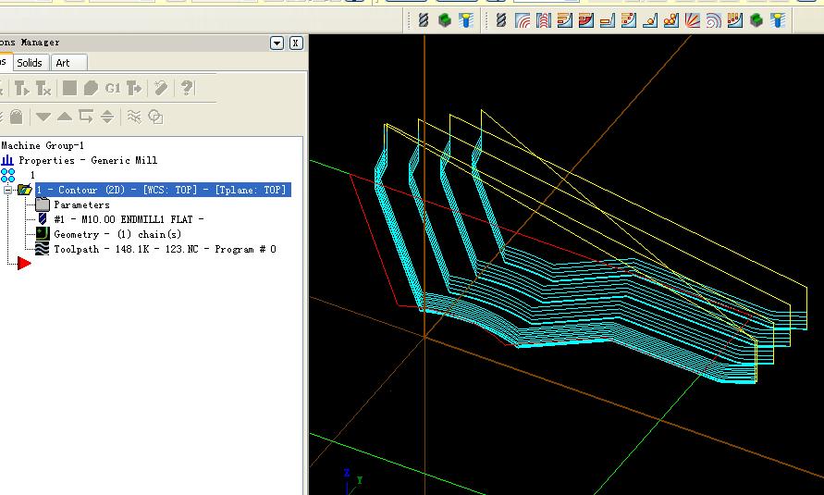Move insert arrow down with triangle button
The image size is (824, 495).
(x=43, y=117)
